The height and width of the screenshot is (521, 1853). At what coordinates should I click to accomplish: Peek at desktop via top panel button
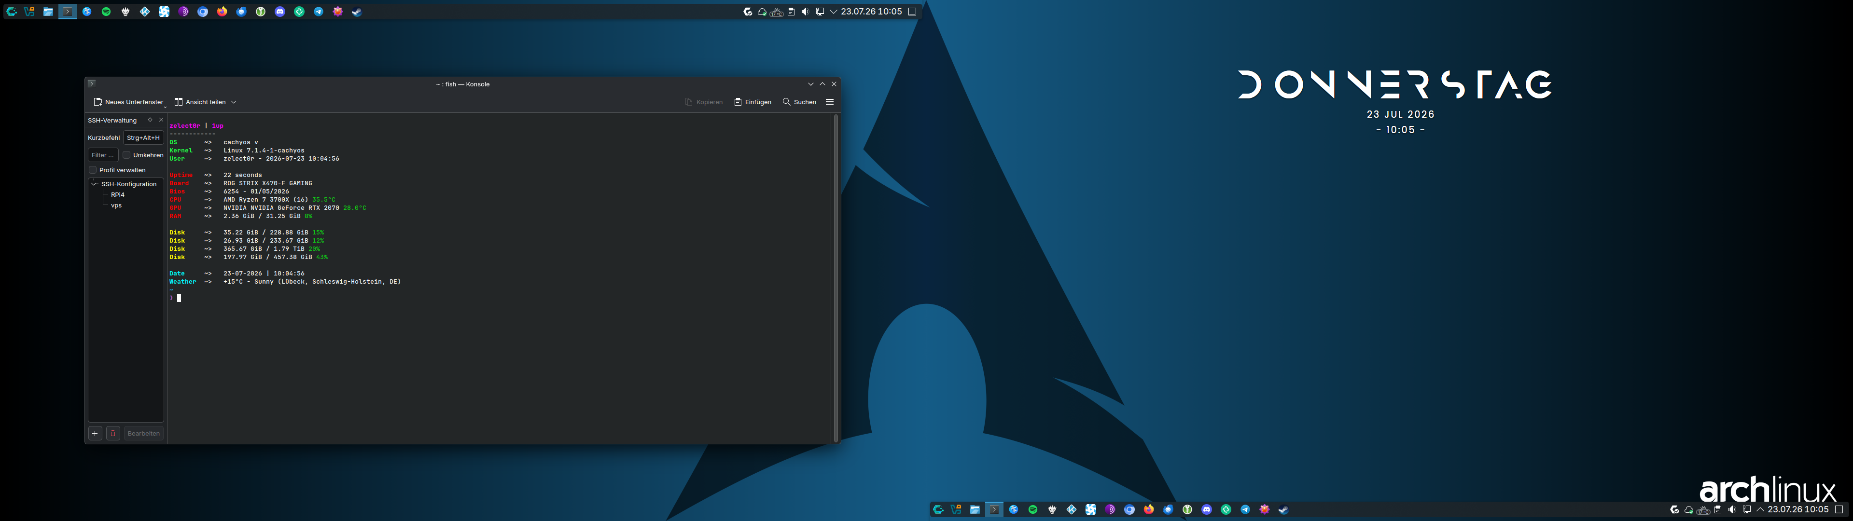(x=912, y=12)
